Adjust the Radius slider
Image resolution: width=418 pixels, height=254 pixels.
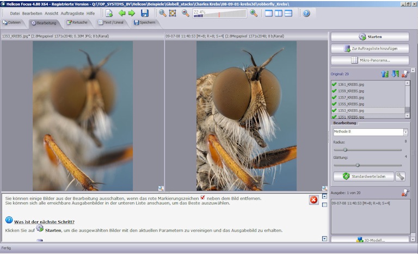click(345, 150)
